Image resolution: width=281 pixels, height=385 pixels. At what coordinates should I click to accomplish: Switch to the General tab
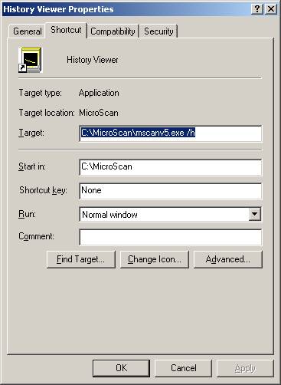tap(28, 31)
